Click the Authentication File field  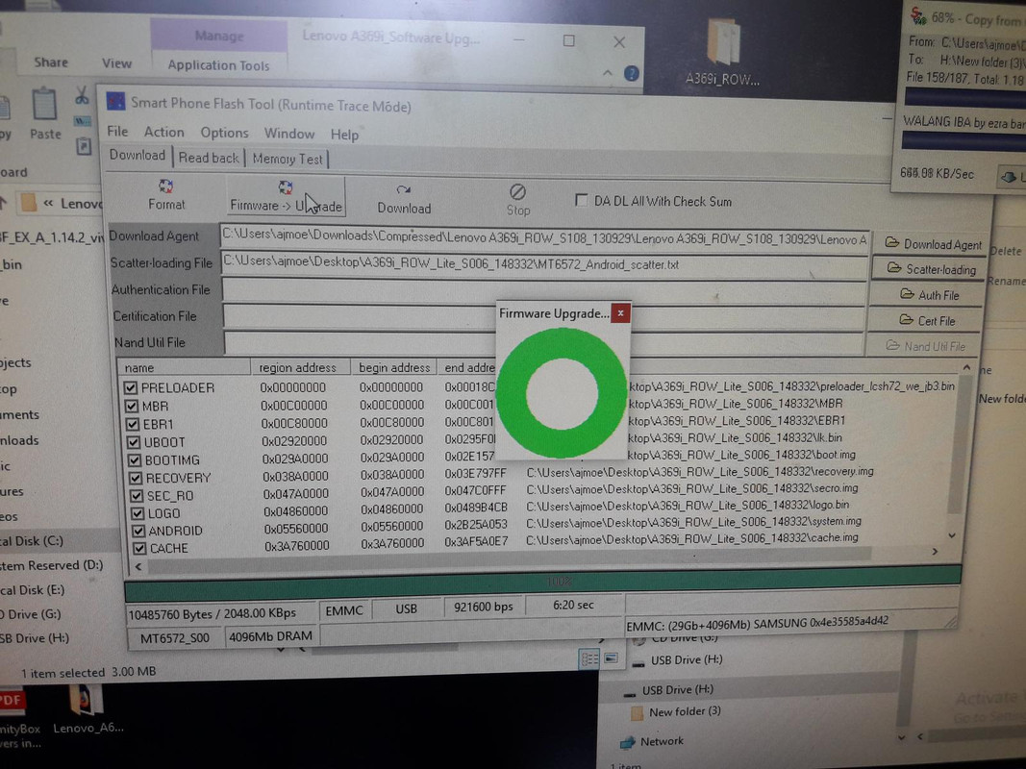[x=544, y=292]
